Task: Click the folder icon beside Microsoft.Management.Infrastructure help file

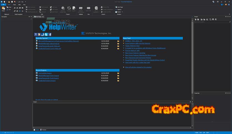Action: (x=118, y=41)
